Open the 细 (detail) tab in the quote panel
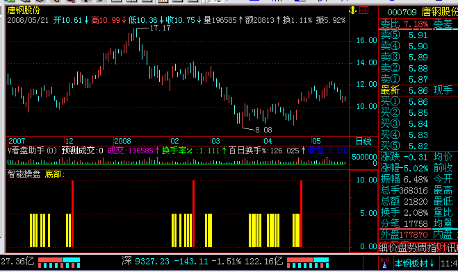This screenshot has width=458, height=272. (x=384, y=248)
